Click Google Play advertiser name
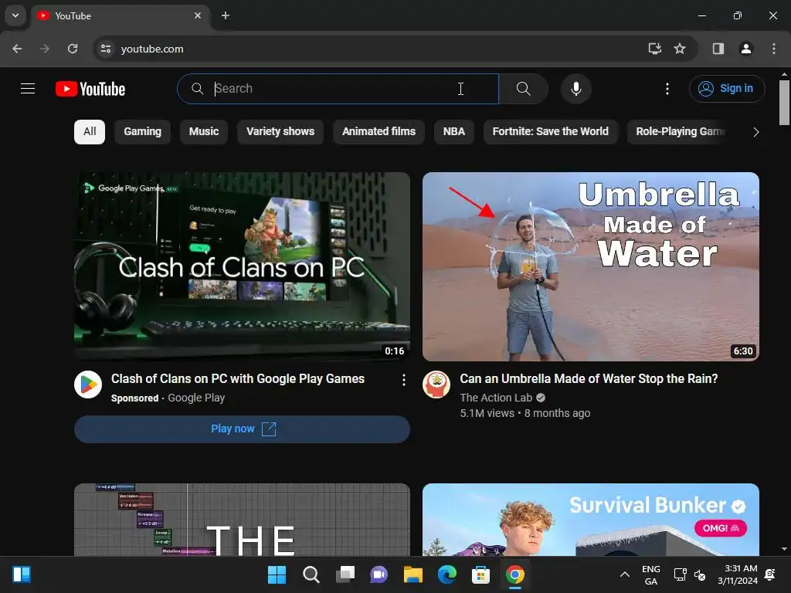 click(196, 398)
